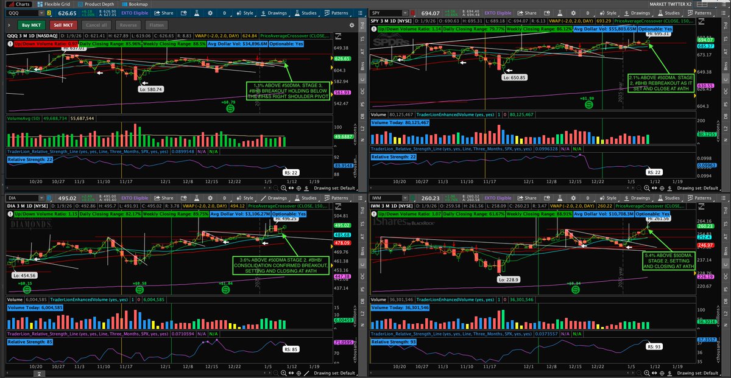
Task: Open QQQ chart list menu icon
Action: click(359, 13)
